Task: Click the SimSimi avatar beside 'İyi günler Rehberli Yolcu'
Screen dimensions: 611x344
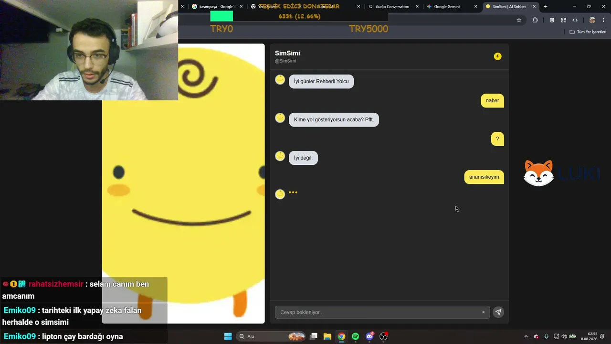Action: 280,80
